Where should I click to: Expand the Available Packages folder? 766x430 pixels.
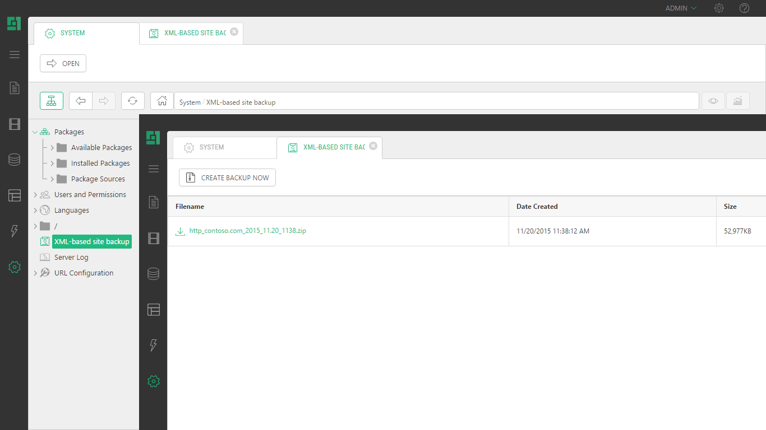click(x=52, y=148)
